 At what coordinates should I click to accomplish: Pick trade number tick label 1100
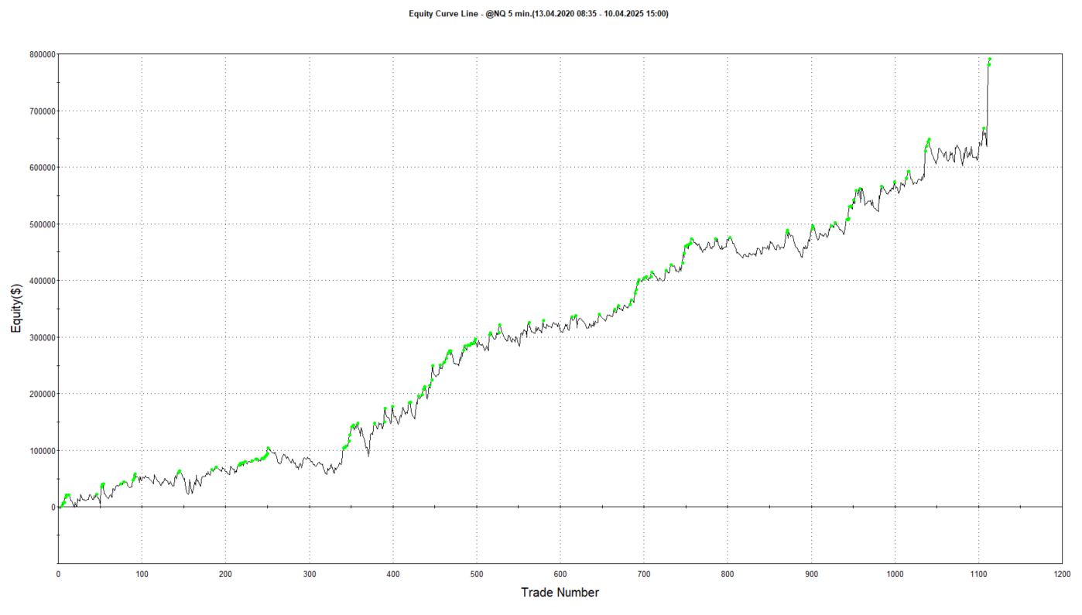point(978,575)
